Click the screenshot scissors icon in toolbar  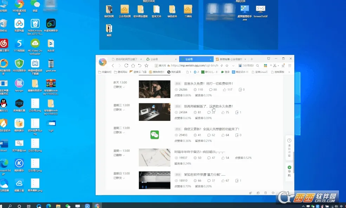[274, 65]
